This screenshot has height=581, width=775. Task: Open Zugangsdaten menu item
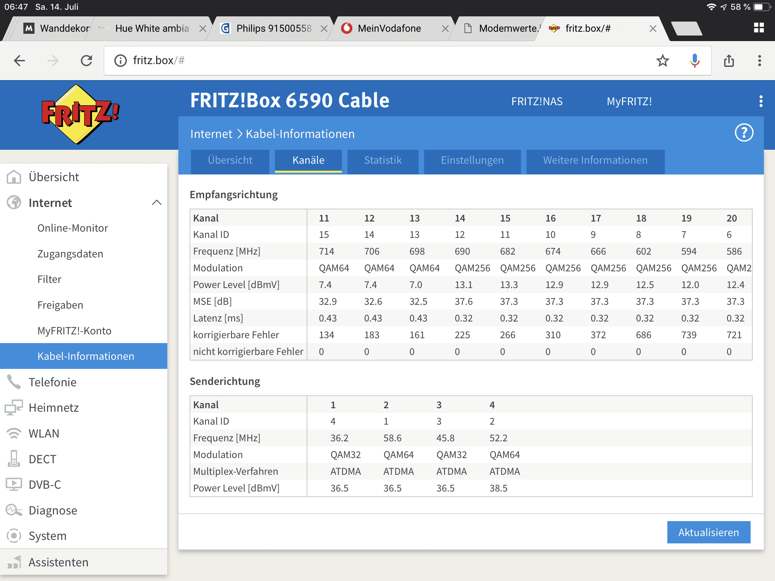click(70, 254)
